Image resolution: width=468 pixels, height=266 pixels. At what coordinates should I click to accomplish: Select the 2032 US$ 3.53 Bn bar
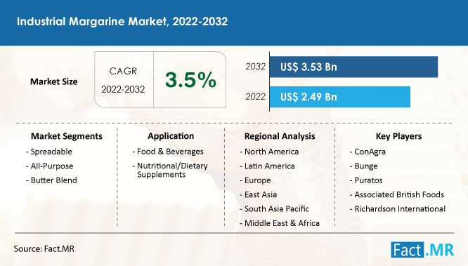(x=353, y=67)
